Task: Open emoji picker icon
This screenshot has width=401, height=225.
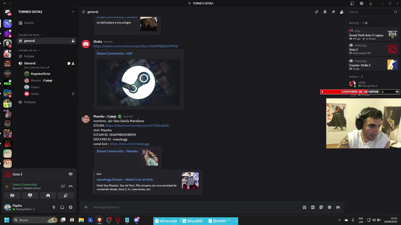Action: [330, 207]
